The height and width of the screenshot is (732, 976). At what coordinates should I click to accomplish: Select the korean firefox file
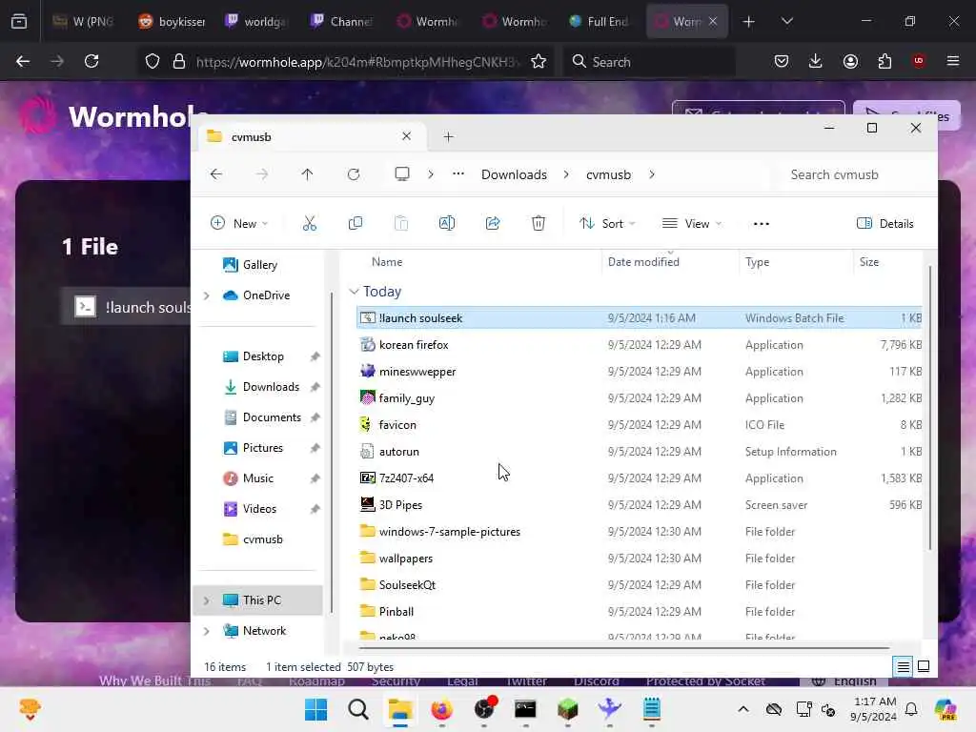(639, 345)
